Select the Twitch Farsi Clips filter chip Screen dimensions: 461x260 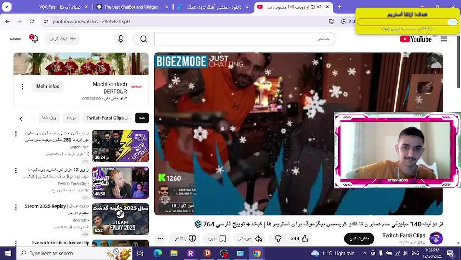click(x=107, y=118)
